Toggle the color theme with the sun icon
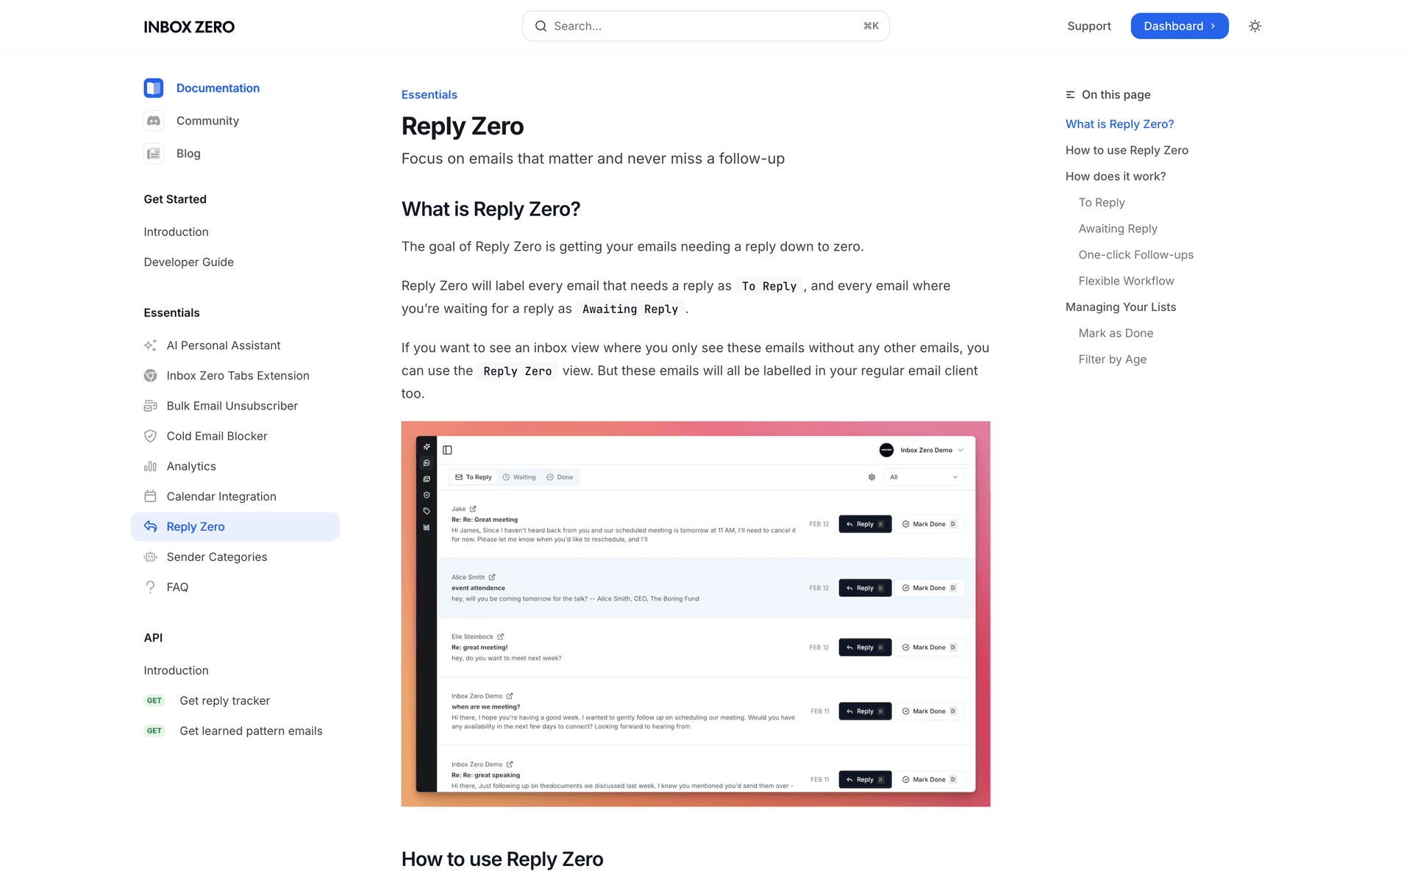 pyautogui.click(x=1255, y=26)
